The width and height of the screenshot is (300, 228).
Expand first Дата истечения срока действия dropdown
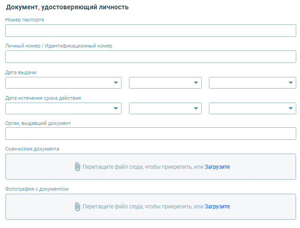click(64, 108)
